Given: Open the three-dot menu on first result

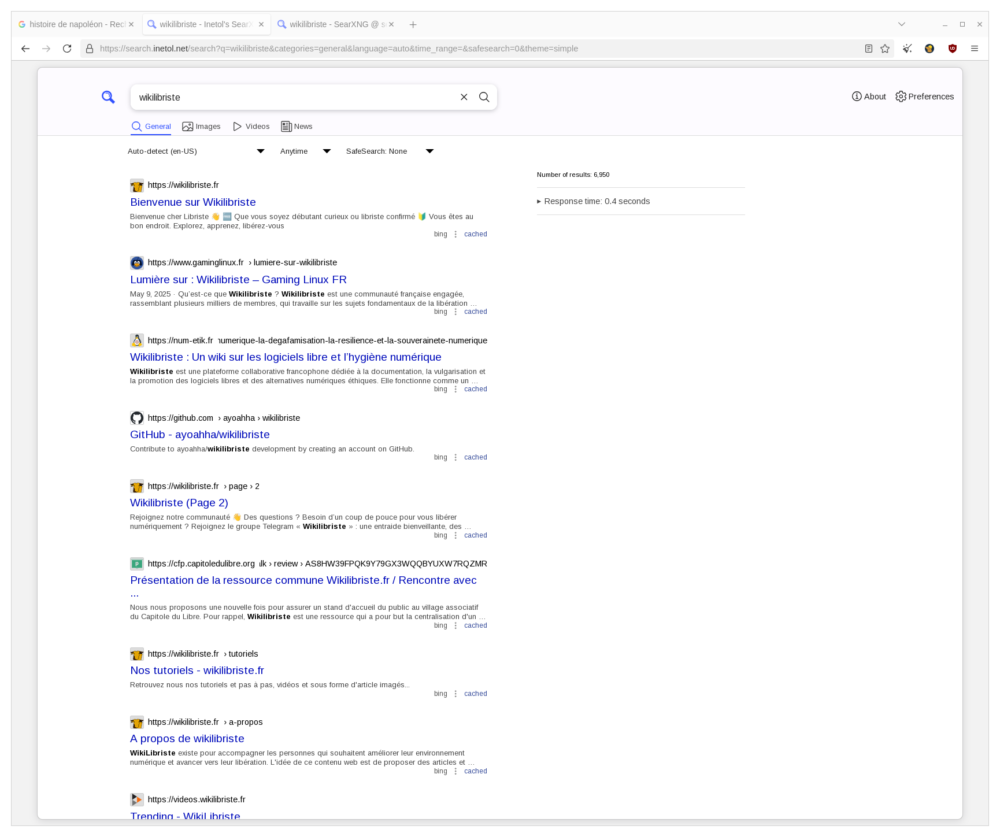Looking at the screenshot, I should tap(455, 234).
